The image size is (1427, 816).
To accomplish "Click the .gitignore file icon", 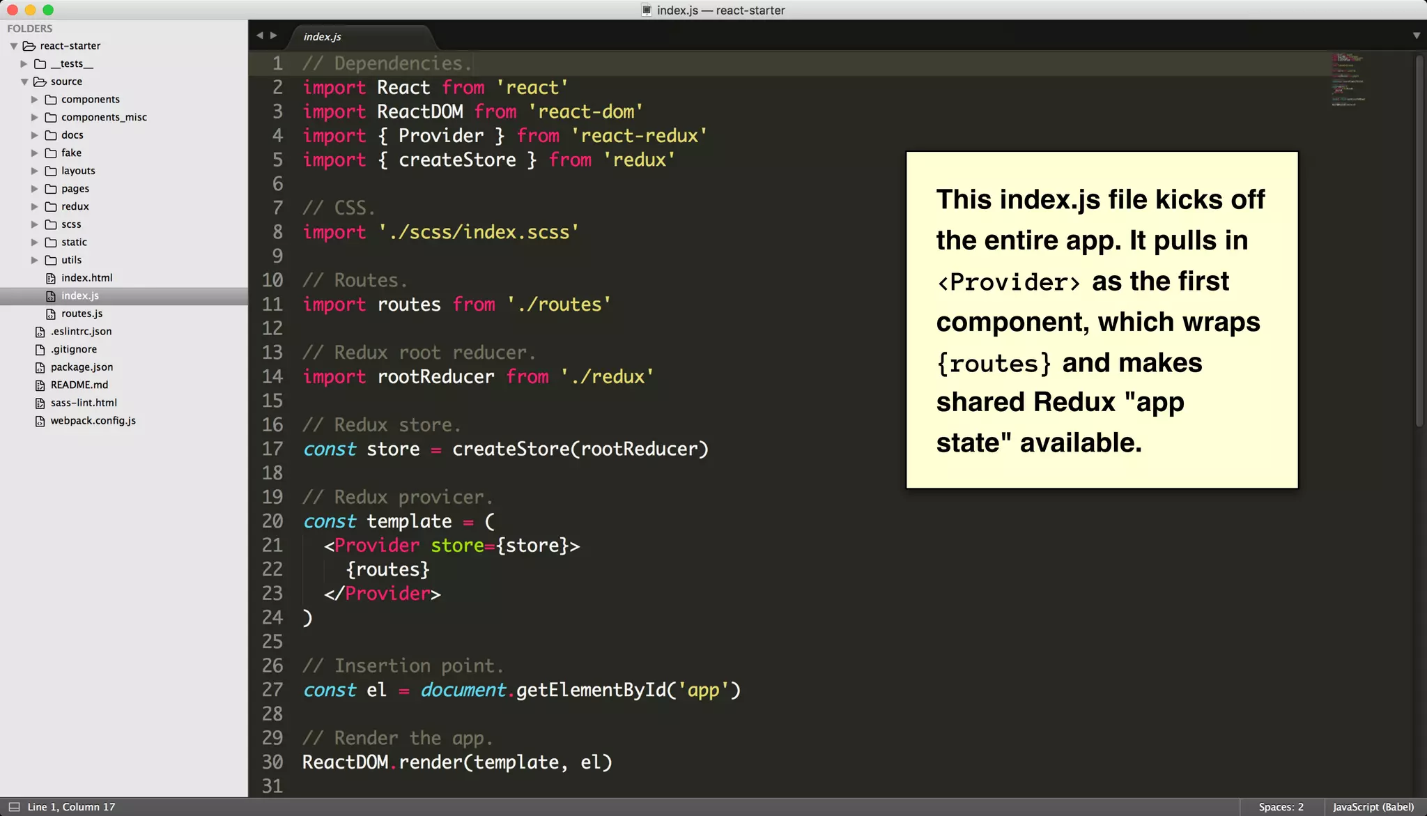I will pyautogui.click(x=40, y=350).
